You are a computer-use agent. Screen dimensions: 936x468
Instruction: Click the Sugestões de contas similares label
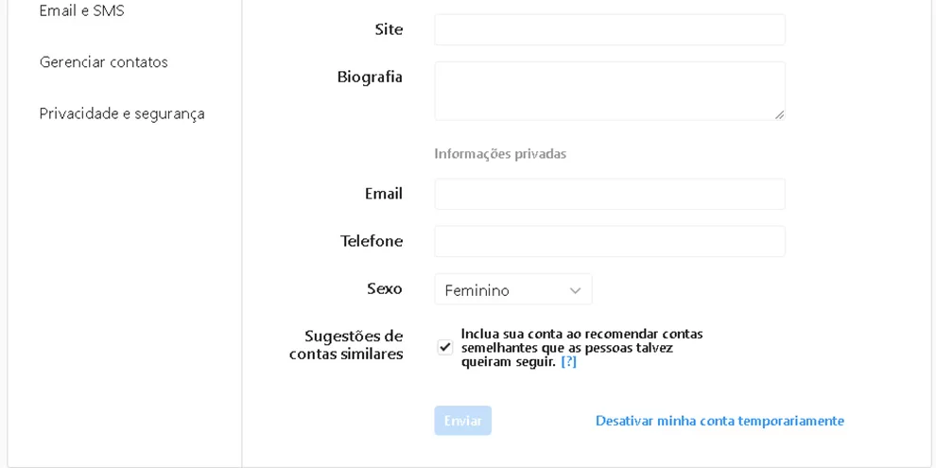click(346, 345)
